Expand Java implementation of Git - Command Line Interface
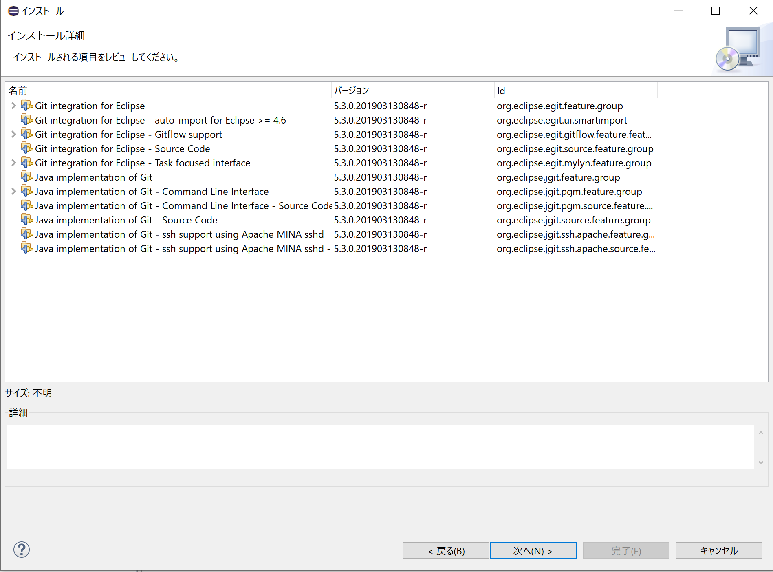773x572 pixels. coord(13,191)
